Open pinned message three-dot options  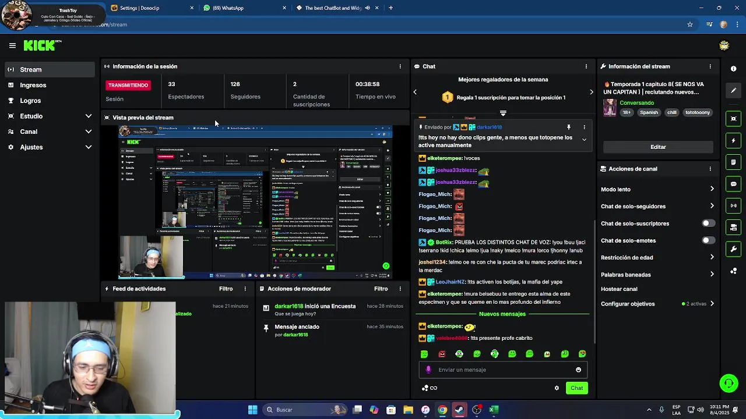[x=584, y=127]
